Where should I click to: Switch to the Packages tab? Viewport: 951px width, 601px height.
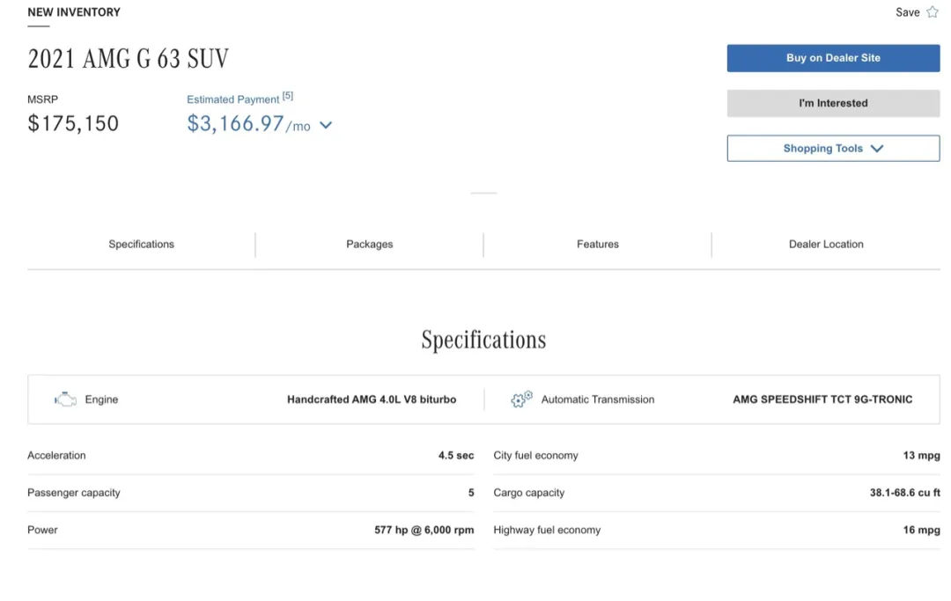click(x=369, y=244)
